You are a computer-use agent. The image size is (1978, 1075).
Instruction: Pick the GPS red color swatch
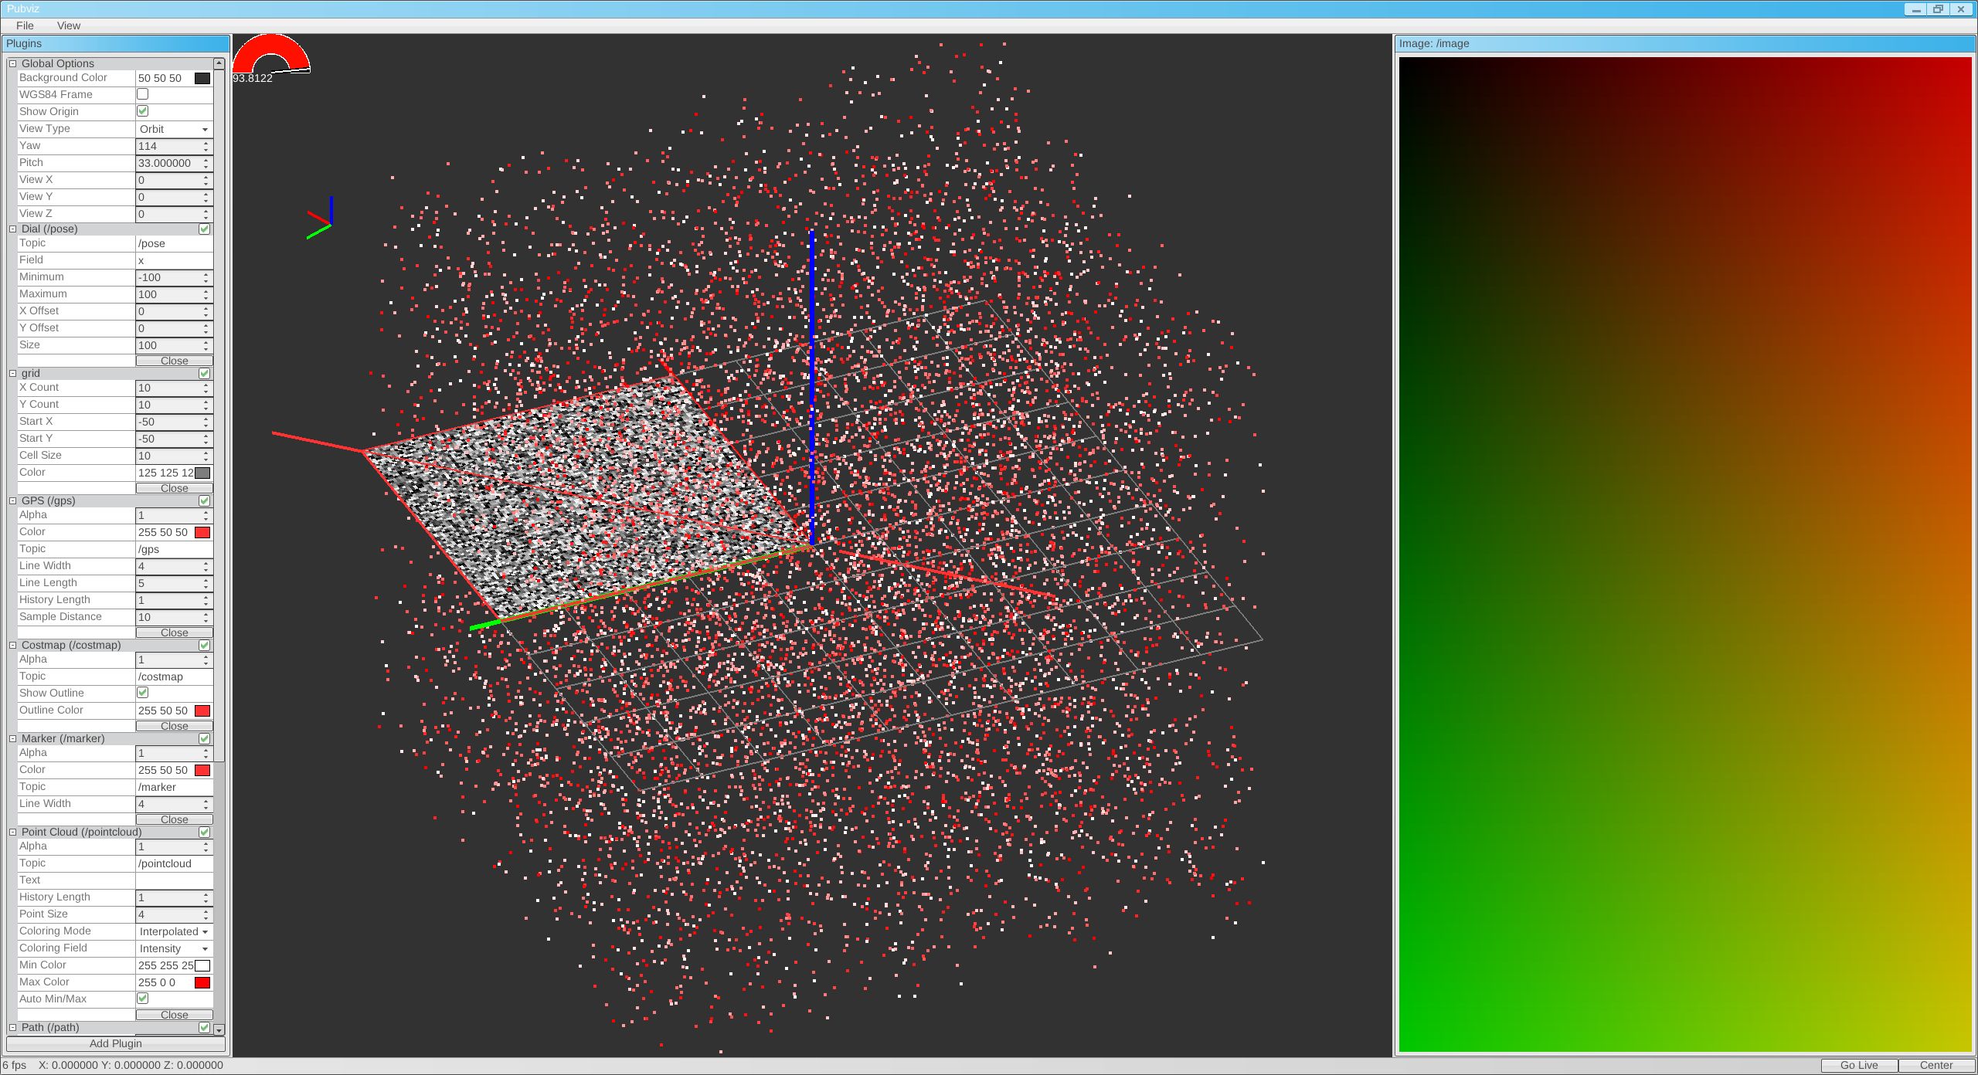pos(202,532)
